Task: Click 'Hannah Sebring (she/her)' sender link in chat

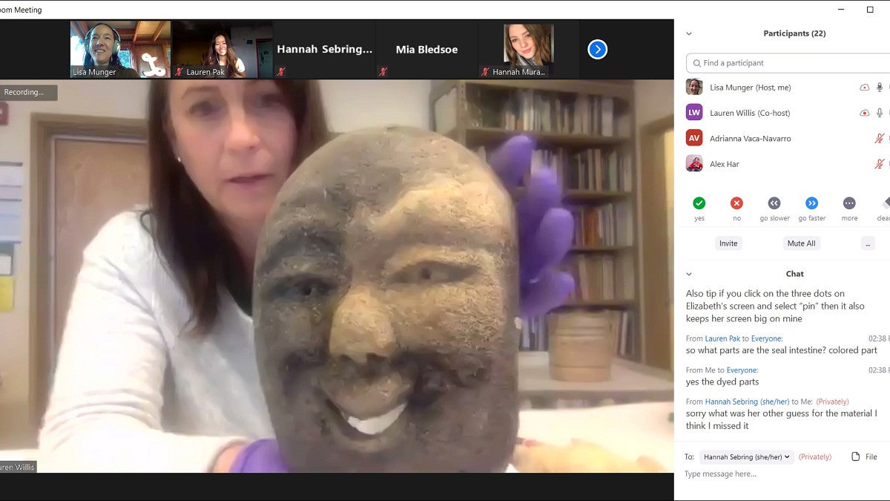Action: (x=748, y=402)
